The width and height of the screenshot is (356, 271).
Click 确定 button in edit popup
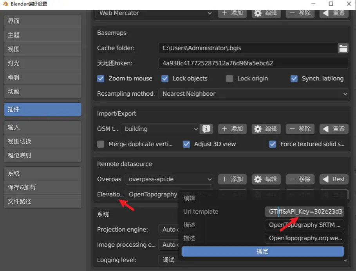point(263,251)
